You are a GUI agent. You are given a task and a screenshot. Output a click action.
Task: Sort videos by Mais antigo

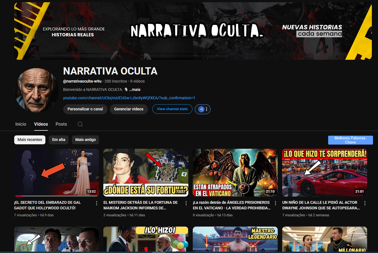86,140
